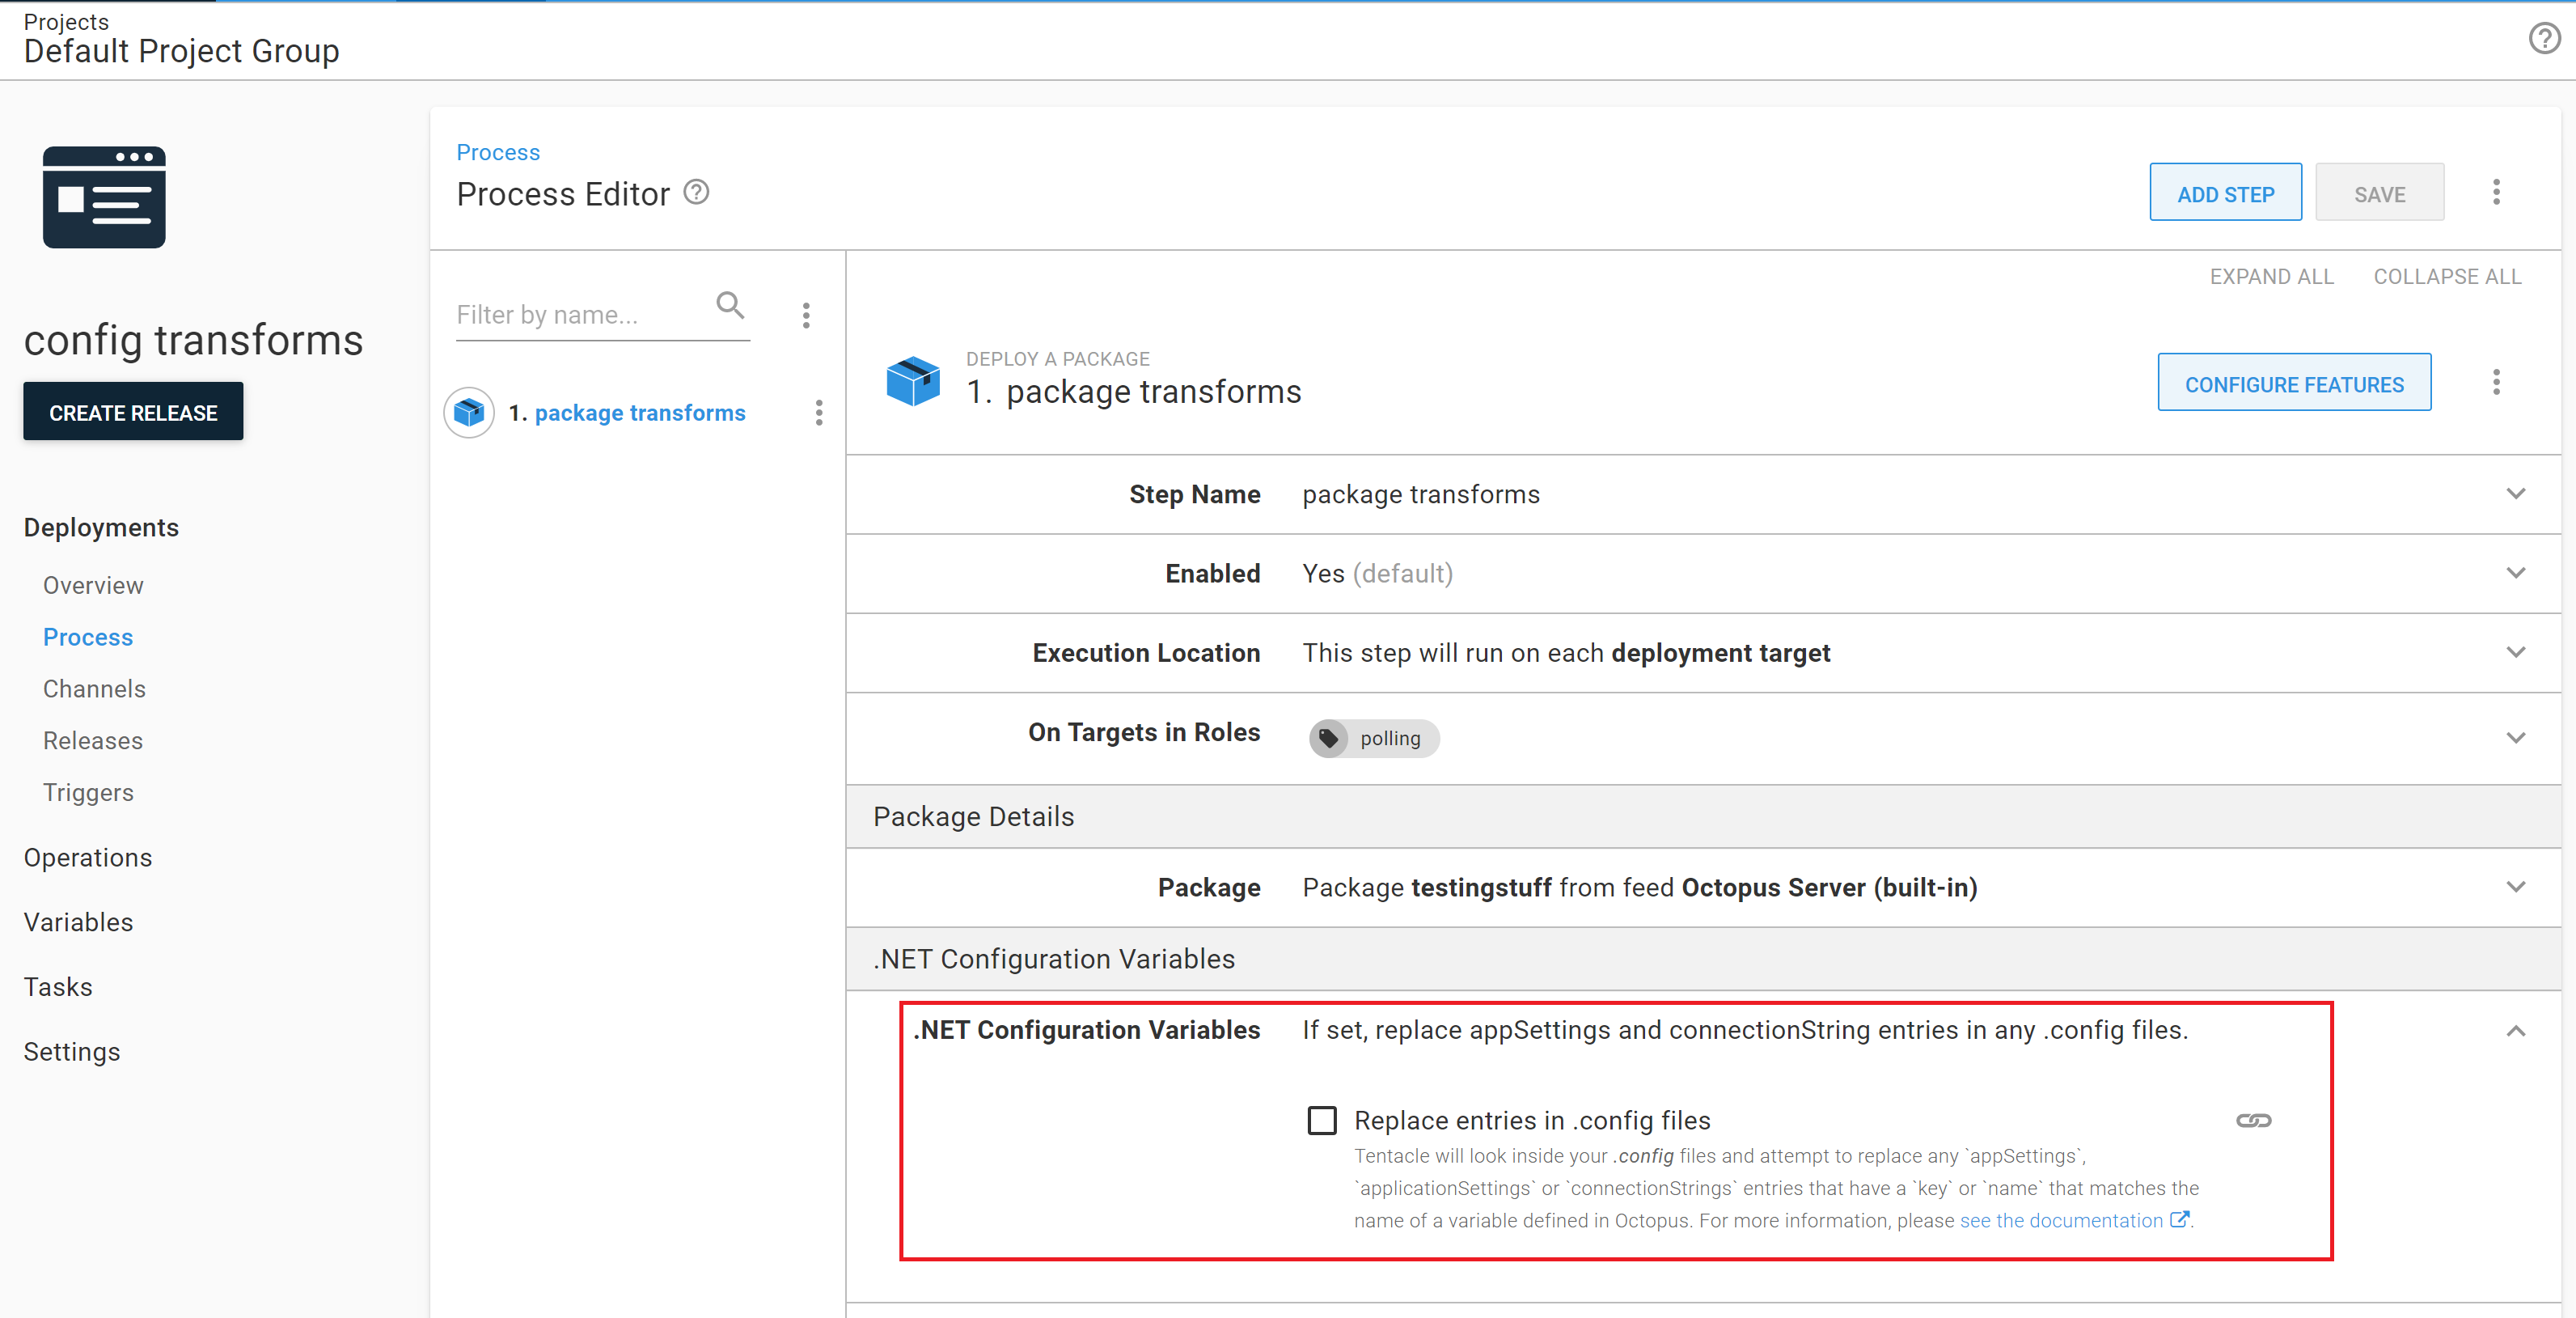Screen dimensions: 2576x1318
Task: Open project Settings in the sidebar
Action: tap(72, 1052)
